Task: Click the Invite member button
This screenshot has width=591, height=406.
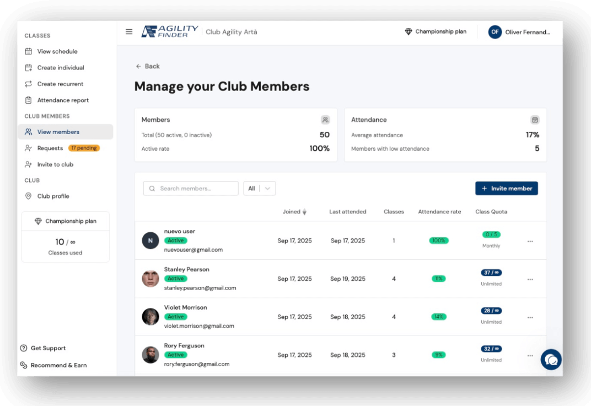Action: pos(507,189)
